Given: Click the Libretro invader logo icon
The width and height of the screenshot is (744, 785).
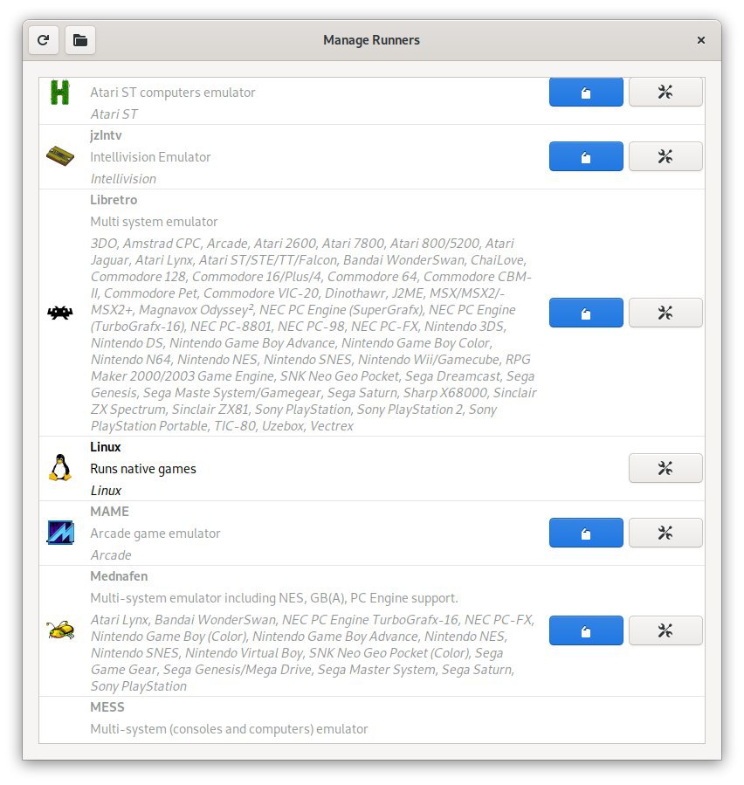Looking at the screenshot, I should coord(60,313).
